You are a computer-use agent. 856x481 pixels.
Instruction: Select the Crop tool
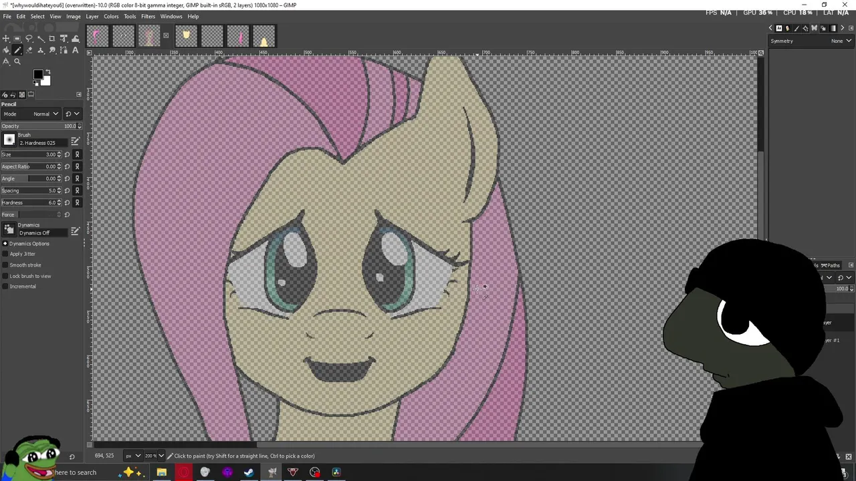click(52, 38)
